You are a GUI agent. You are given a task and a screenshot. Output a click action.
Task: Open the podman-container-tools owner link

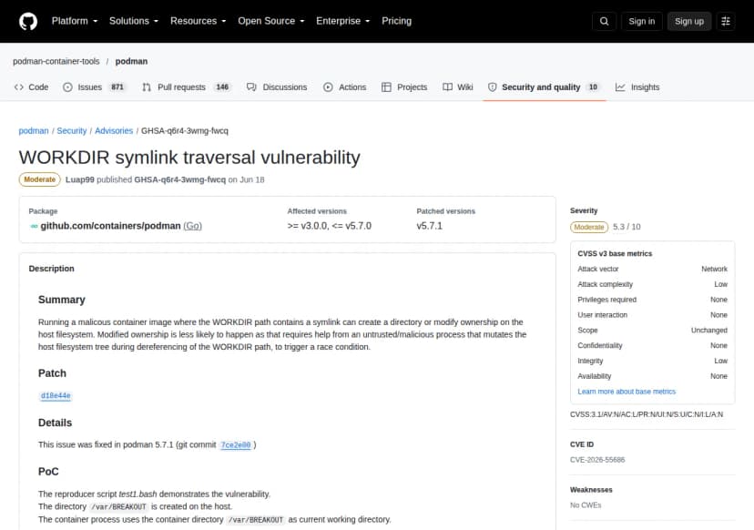tap(56, 61)
